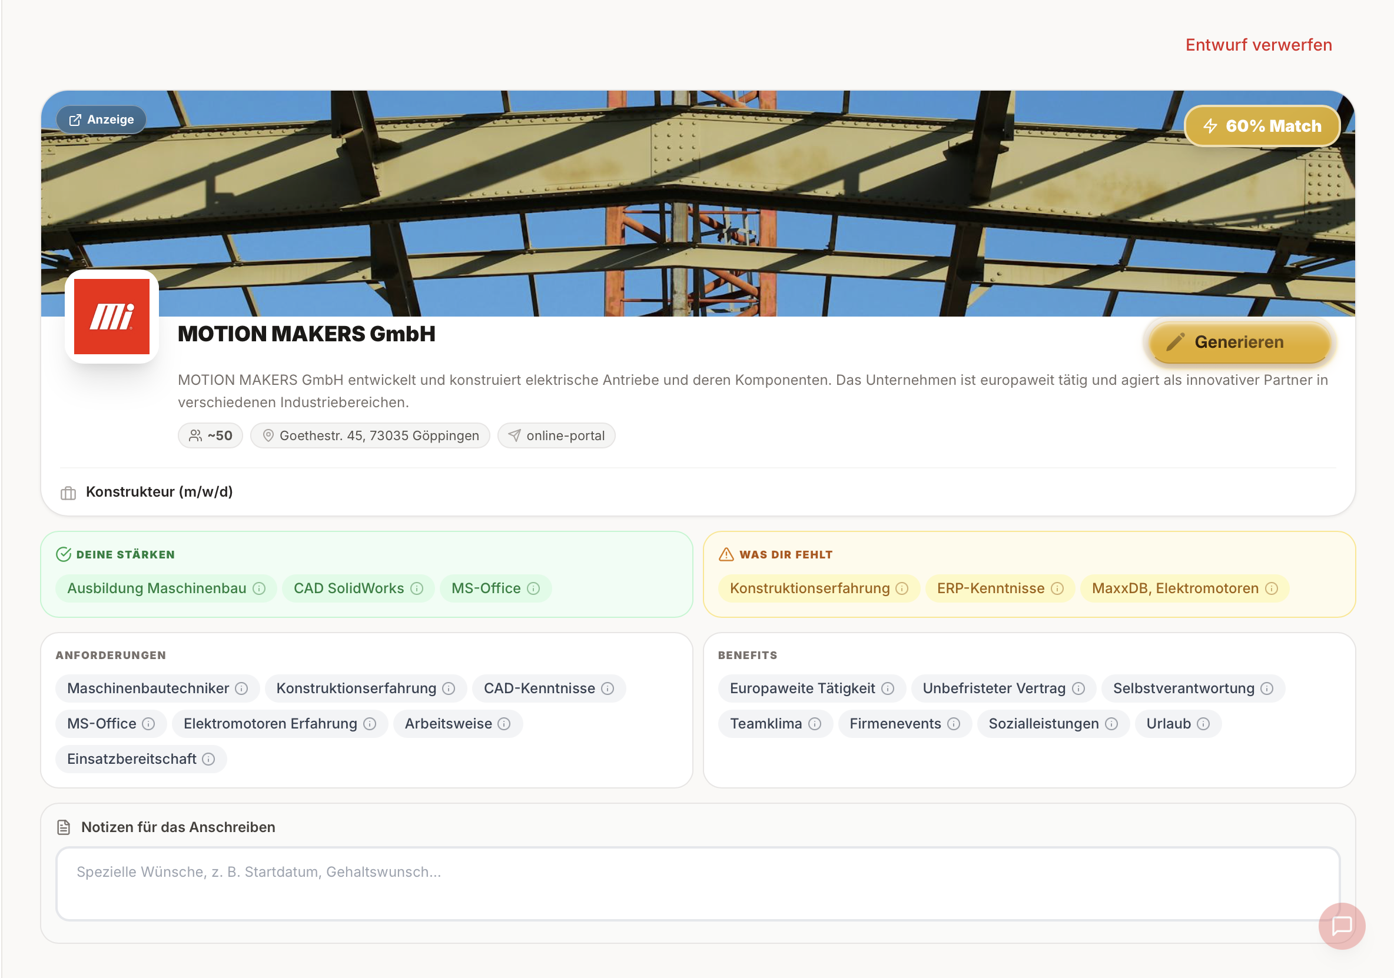This screenshot has height=978, width=1394.
Task: Click the Ausbildung Maschinenbau tag text
Action: (x=157, y=588)
